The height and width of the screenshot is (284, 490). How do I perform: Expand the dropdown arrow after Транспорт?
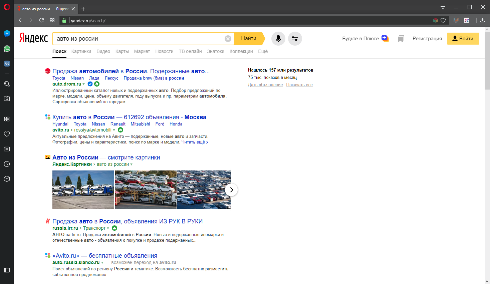(108, 228)
